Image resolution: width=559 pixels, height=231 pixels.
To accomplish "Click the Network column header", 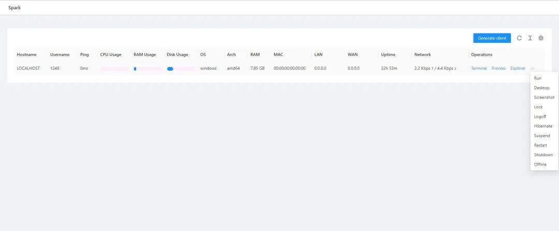I will coord(422,55).
